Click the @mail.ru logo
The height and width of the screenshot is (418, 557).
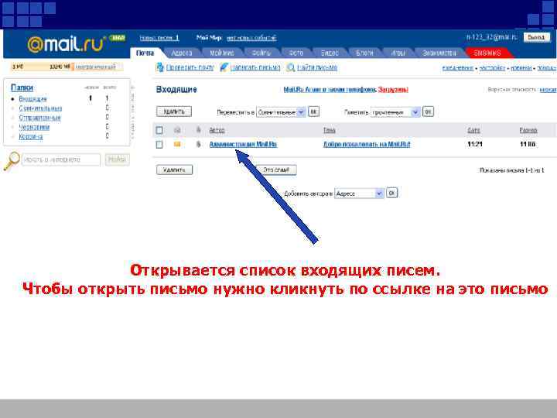point(67,44)
